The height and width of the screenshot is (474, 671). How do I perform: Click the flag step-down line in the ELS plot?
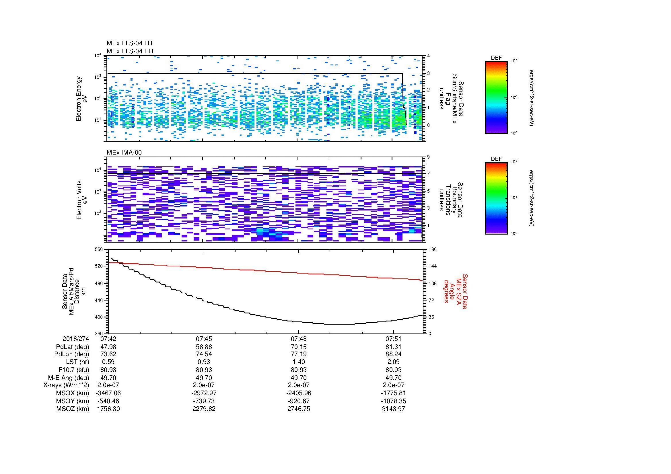point(404,99)
